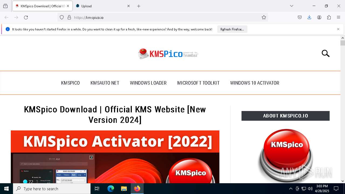The image size is (345, 194).
Task: Click the KMSPico TeamDaz logo
Action: [168, 54]
